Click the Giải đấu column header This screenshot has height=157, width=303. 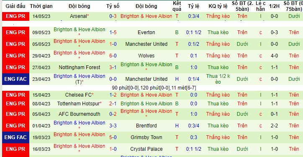coord(15,6)
